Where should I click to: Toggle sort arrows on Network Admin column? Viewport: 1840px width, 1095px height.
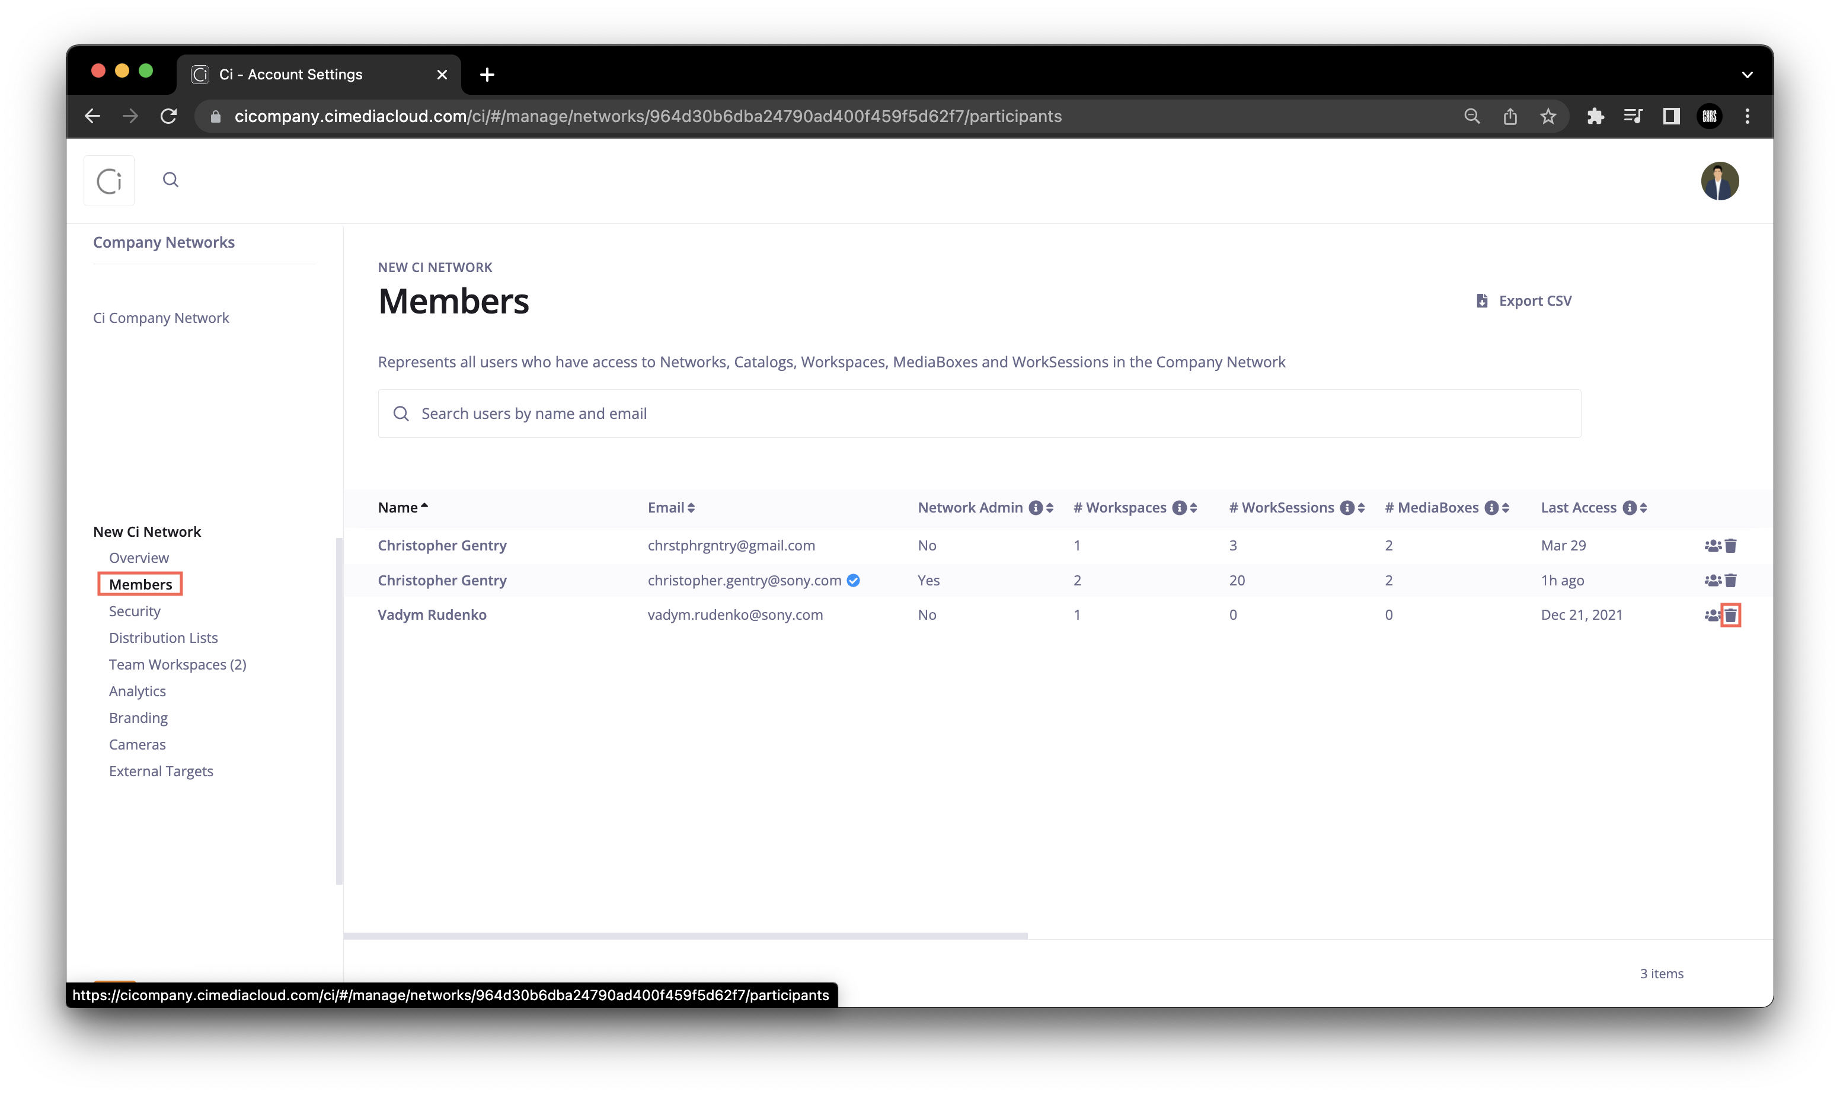pyautogui.click(x=1050, y=508)
